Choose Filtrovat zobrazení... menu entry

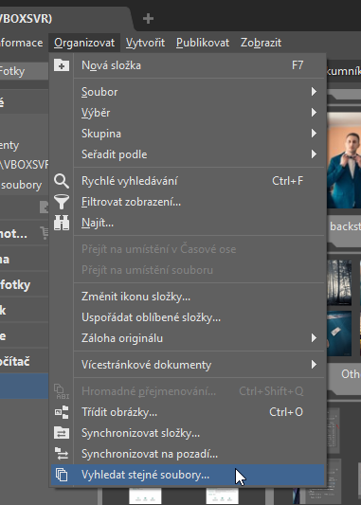pyautogui.click(x=188, y=202)
